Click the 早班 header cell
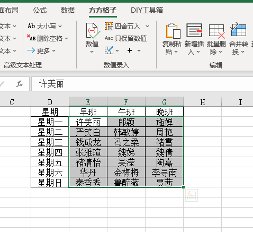The width and height of the screenshot is (253, 232). pos(88,111)
